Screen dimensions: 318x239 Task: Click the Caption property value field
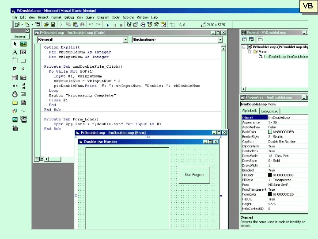point(288,142)
